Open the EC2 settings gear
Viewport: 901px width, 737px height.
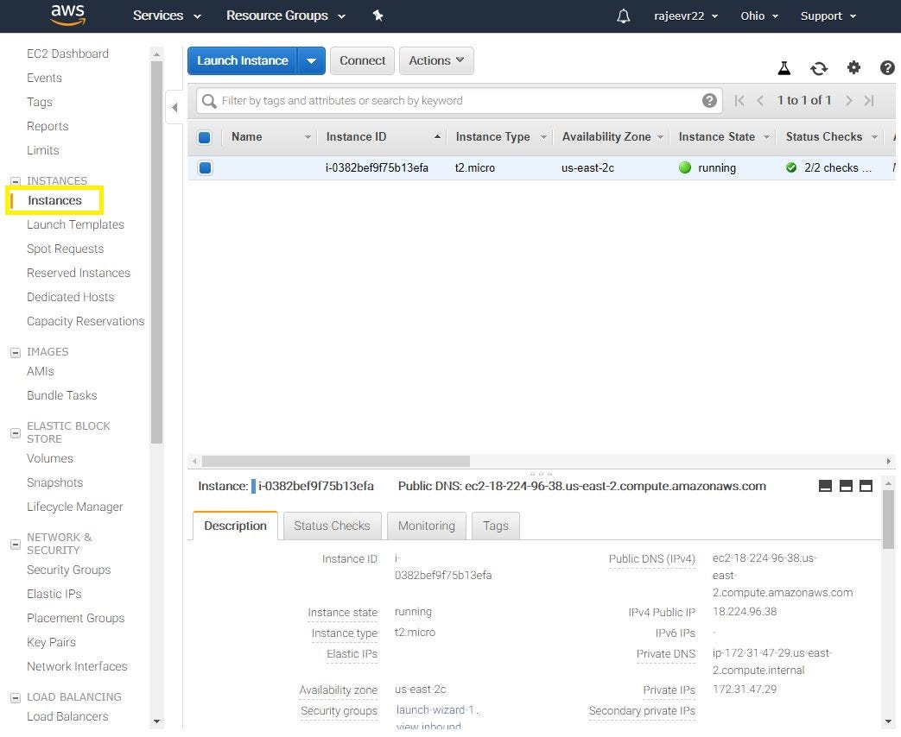(x=853, y=67)
